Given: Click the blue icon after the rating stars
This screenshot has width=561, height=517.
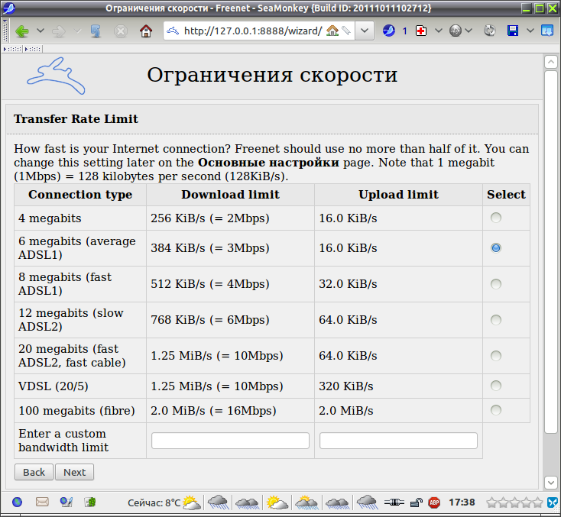Looking at the screenshot, I should point(553,502).
